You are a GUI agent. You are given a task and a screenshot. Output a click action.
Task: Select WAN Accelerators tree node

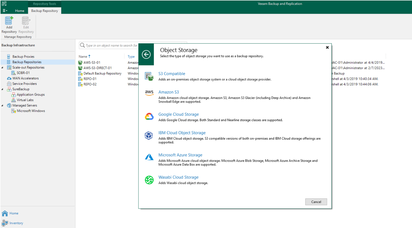26,78
